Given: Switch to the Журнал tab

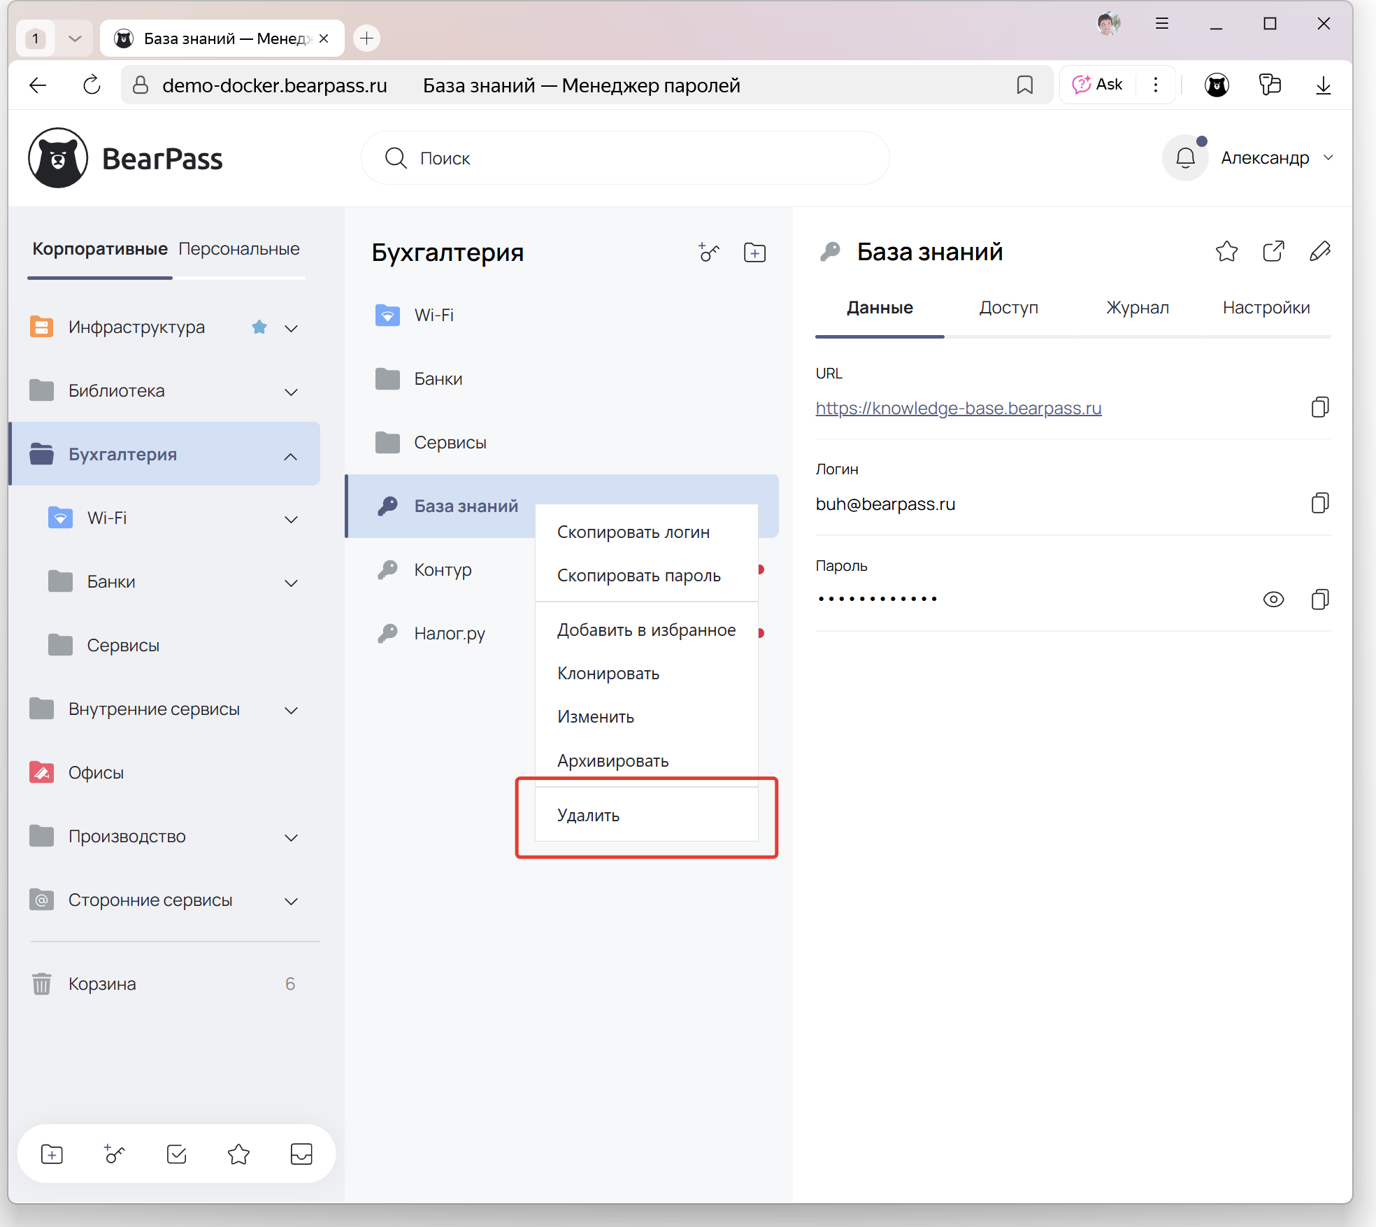Looking at the screenshot, I should tap(1137, 308).
